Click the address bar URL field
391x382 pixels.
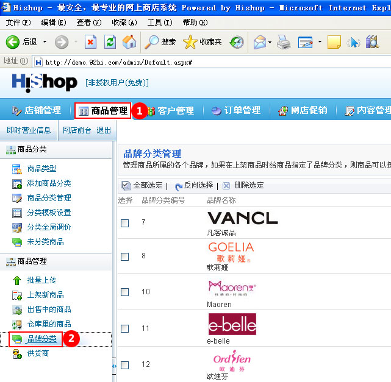pos(212,62)
